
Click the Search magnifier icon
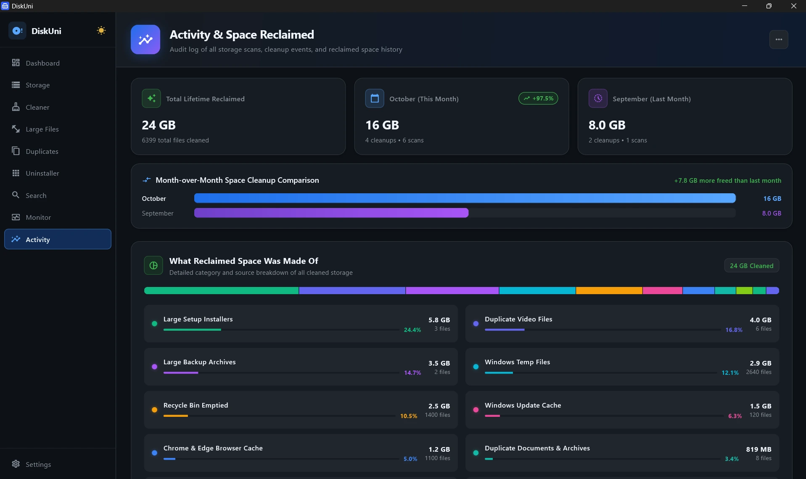(x=16, y=195)
